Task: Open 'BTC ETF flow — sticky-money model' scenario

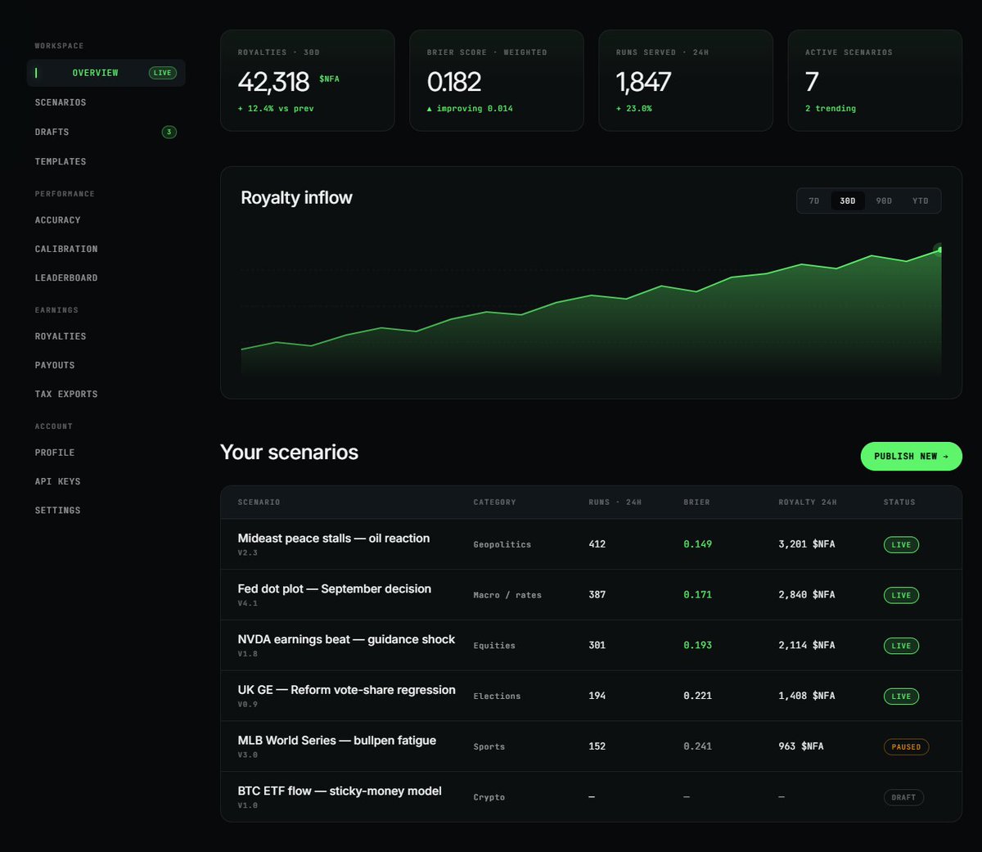Action: click(340, 791)
